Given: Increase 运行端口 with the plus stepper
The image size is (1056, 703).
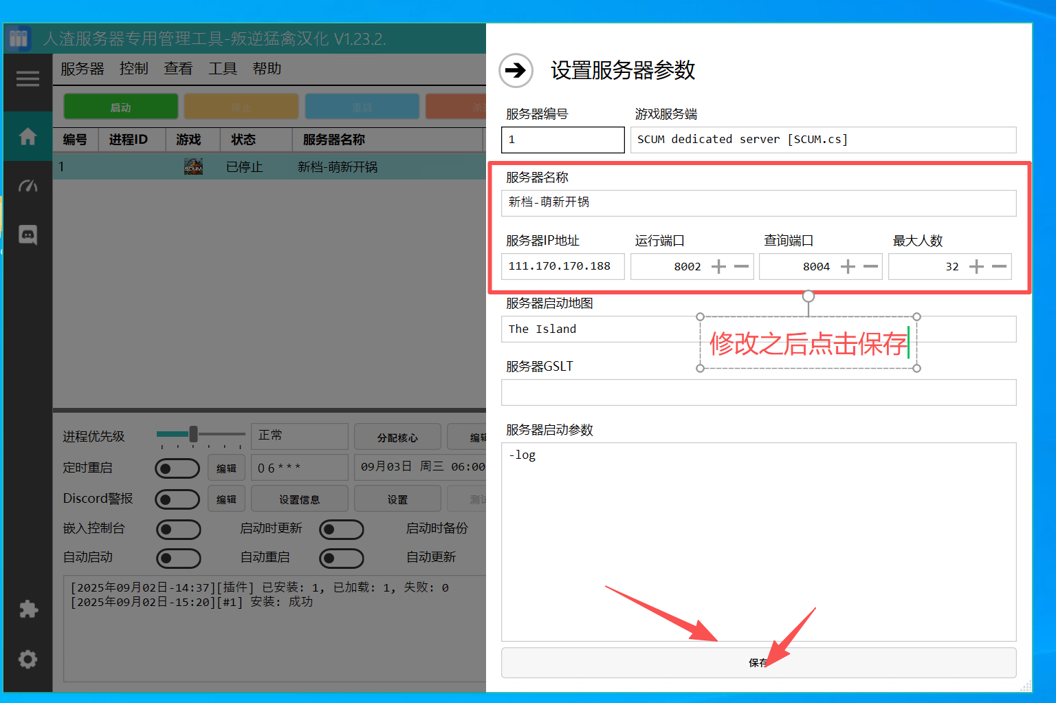Looking at the screenshot, I should [x=719, y=266].
